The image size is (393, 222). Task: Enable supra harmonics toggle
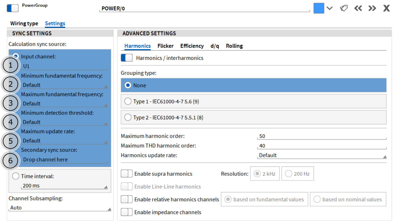pos(127,174)
